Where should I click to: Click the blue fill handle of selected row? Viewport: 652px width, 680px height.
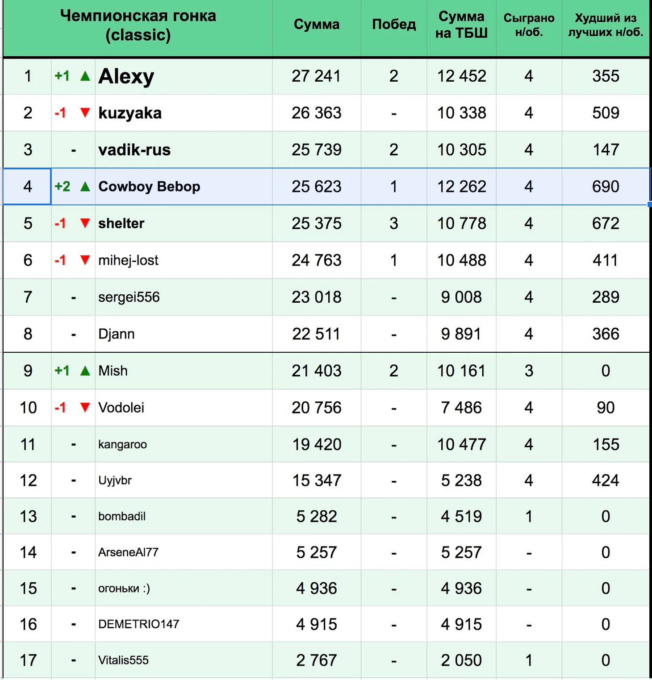pyautogui.click(x=649, y=204)
